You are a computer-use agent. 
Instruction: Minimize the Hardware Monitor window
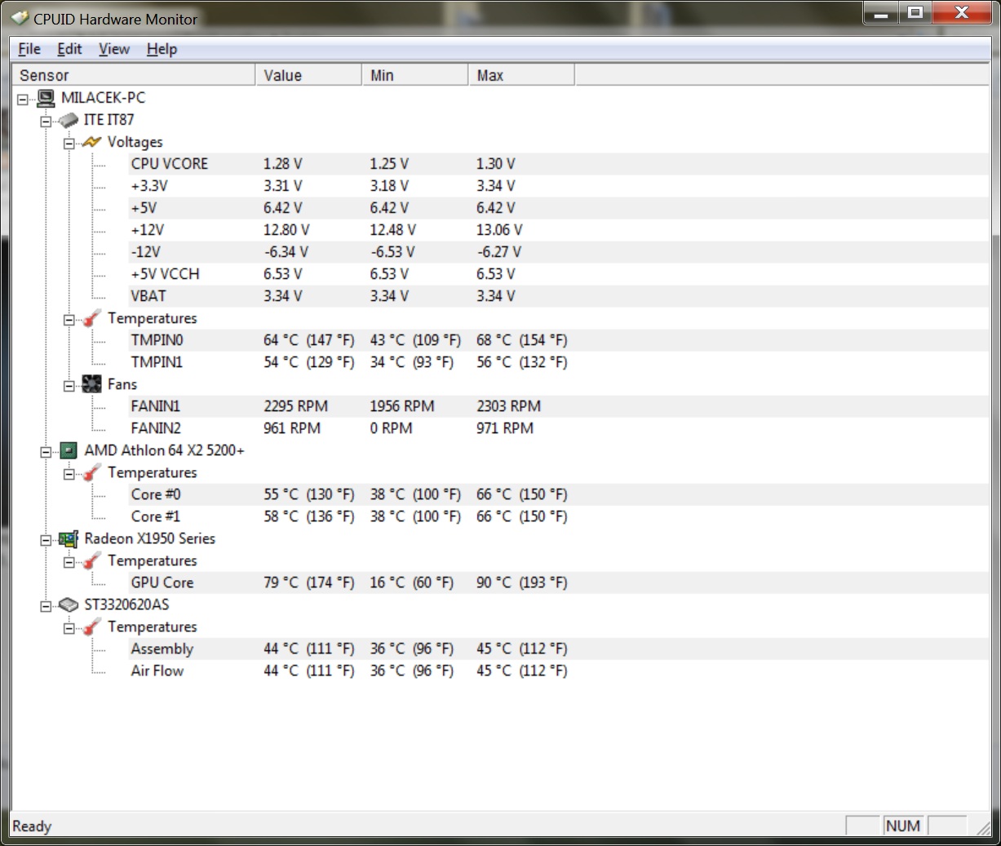(881, 12)
